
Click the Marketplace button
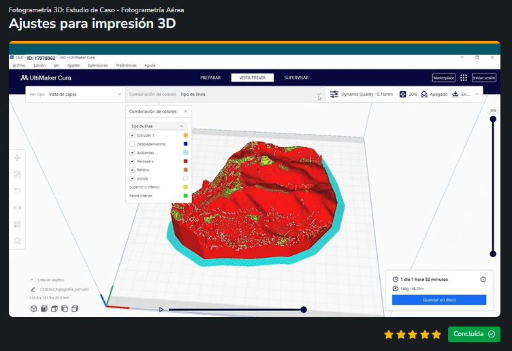443,78
